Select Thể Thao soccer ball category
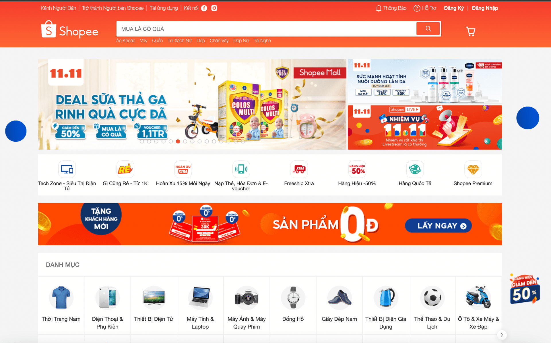 coord(432,305)
